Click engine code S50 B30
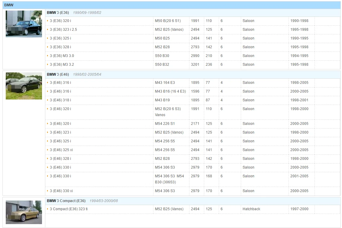 (162, 56)
